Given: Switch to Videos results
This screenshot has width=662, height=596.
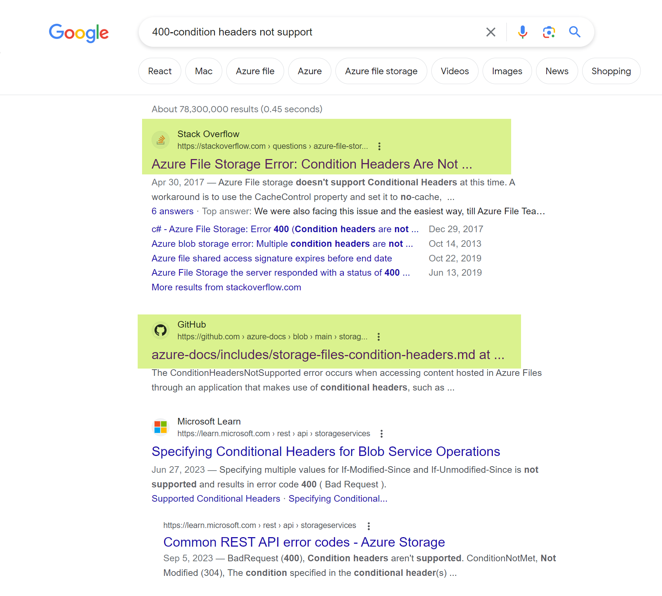Looking at the screenshot, I should coord(455,71).
